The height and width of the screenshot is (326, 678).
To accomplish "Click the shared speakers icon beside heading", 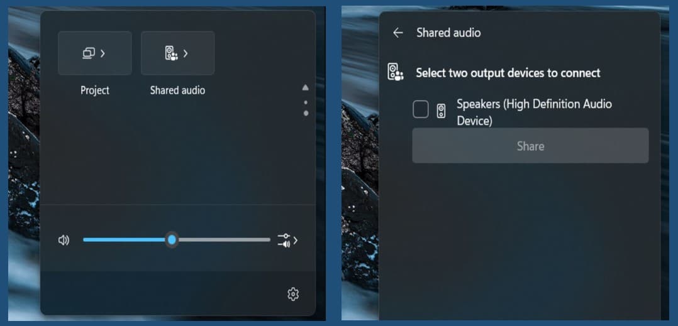I will [x=395, y=72].
